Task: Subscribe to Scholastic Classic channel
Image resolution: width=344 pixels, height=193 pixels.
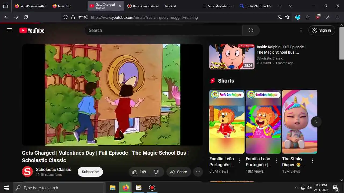Action: coord(90,172)
